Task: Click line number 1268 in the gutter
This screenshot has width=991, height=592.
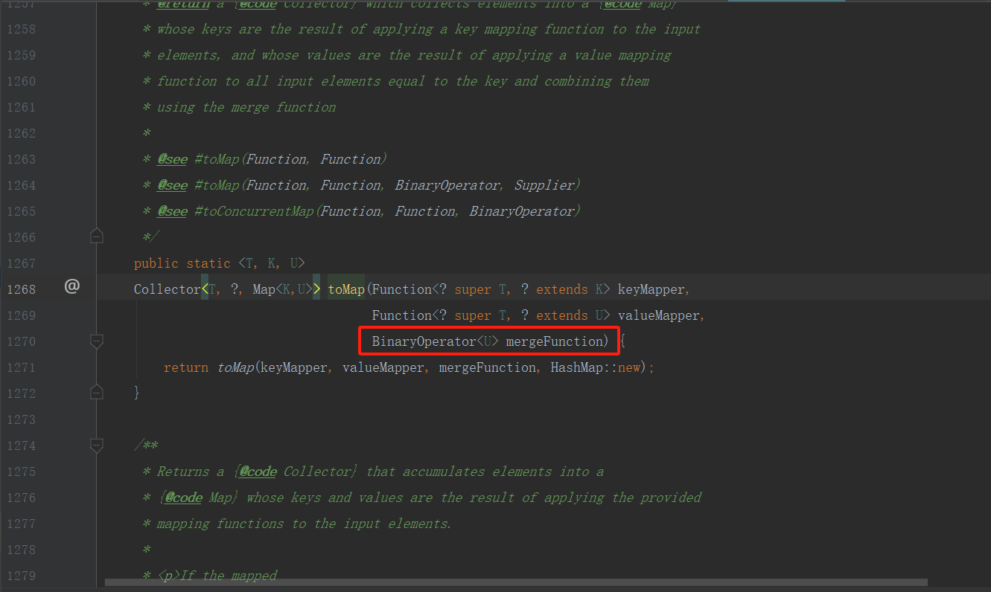Action: pyautogui.click(x=21, y=289)
